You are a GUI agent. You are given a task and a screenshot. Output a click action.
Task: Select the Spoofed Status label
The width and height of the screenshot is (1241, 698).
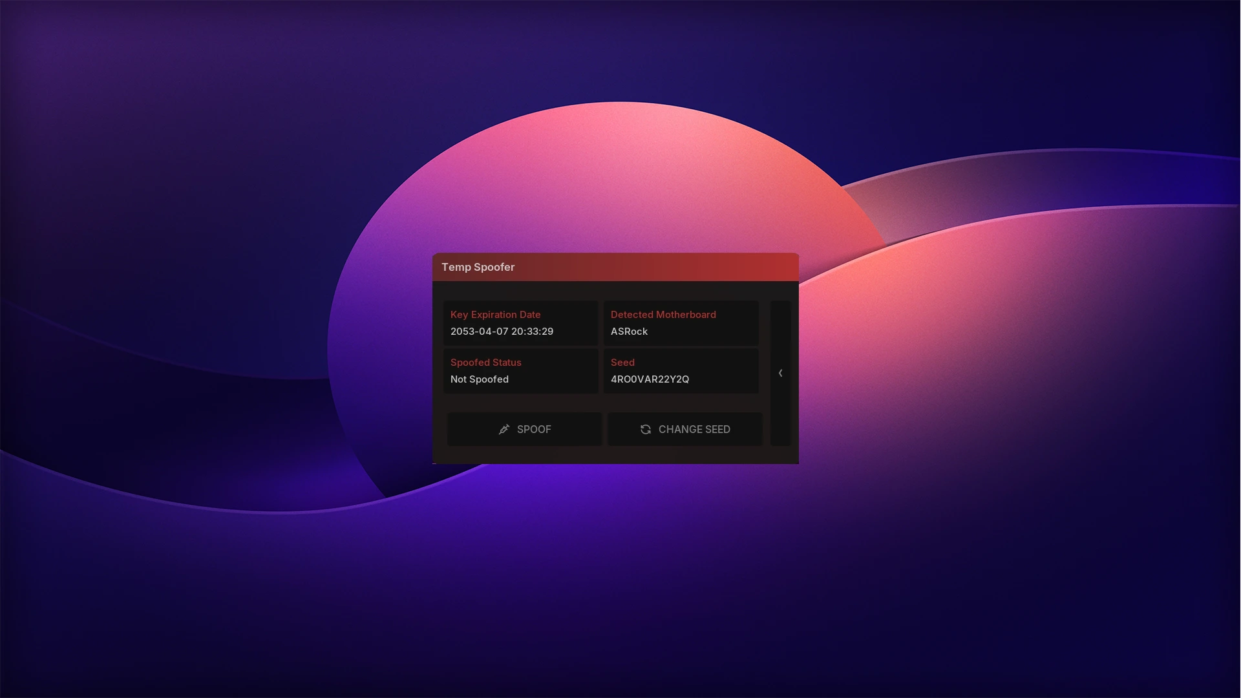tap(485, 363)
